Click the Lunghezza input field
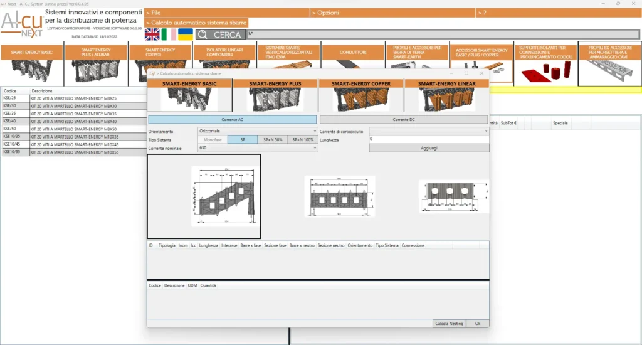Viewport: 642px width, 345px height. (x=429, y=139)
